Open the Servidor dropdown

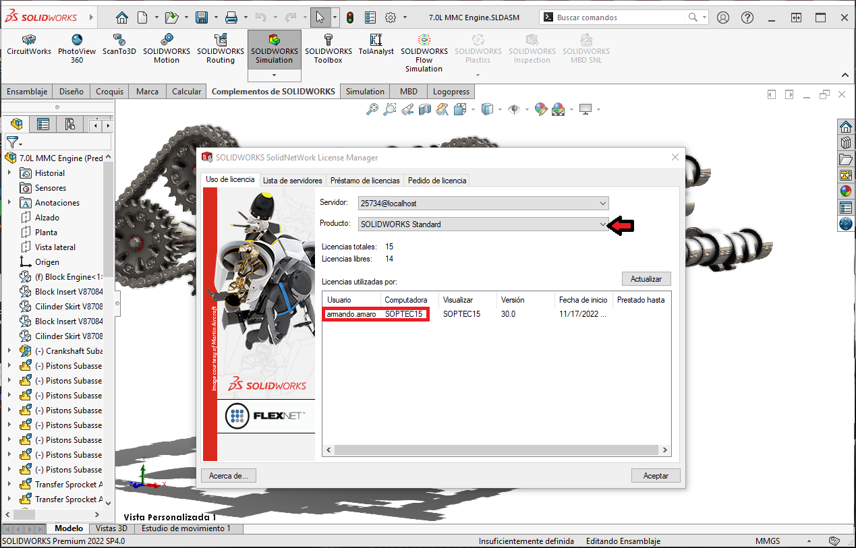click(x=483, y=203)
